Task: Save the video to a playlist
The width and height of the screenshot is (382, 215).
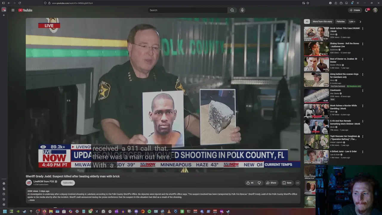Action: click(287, 183)
